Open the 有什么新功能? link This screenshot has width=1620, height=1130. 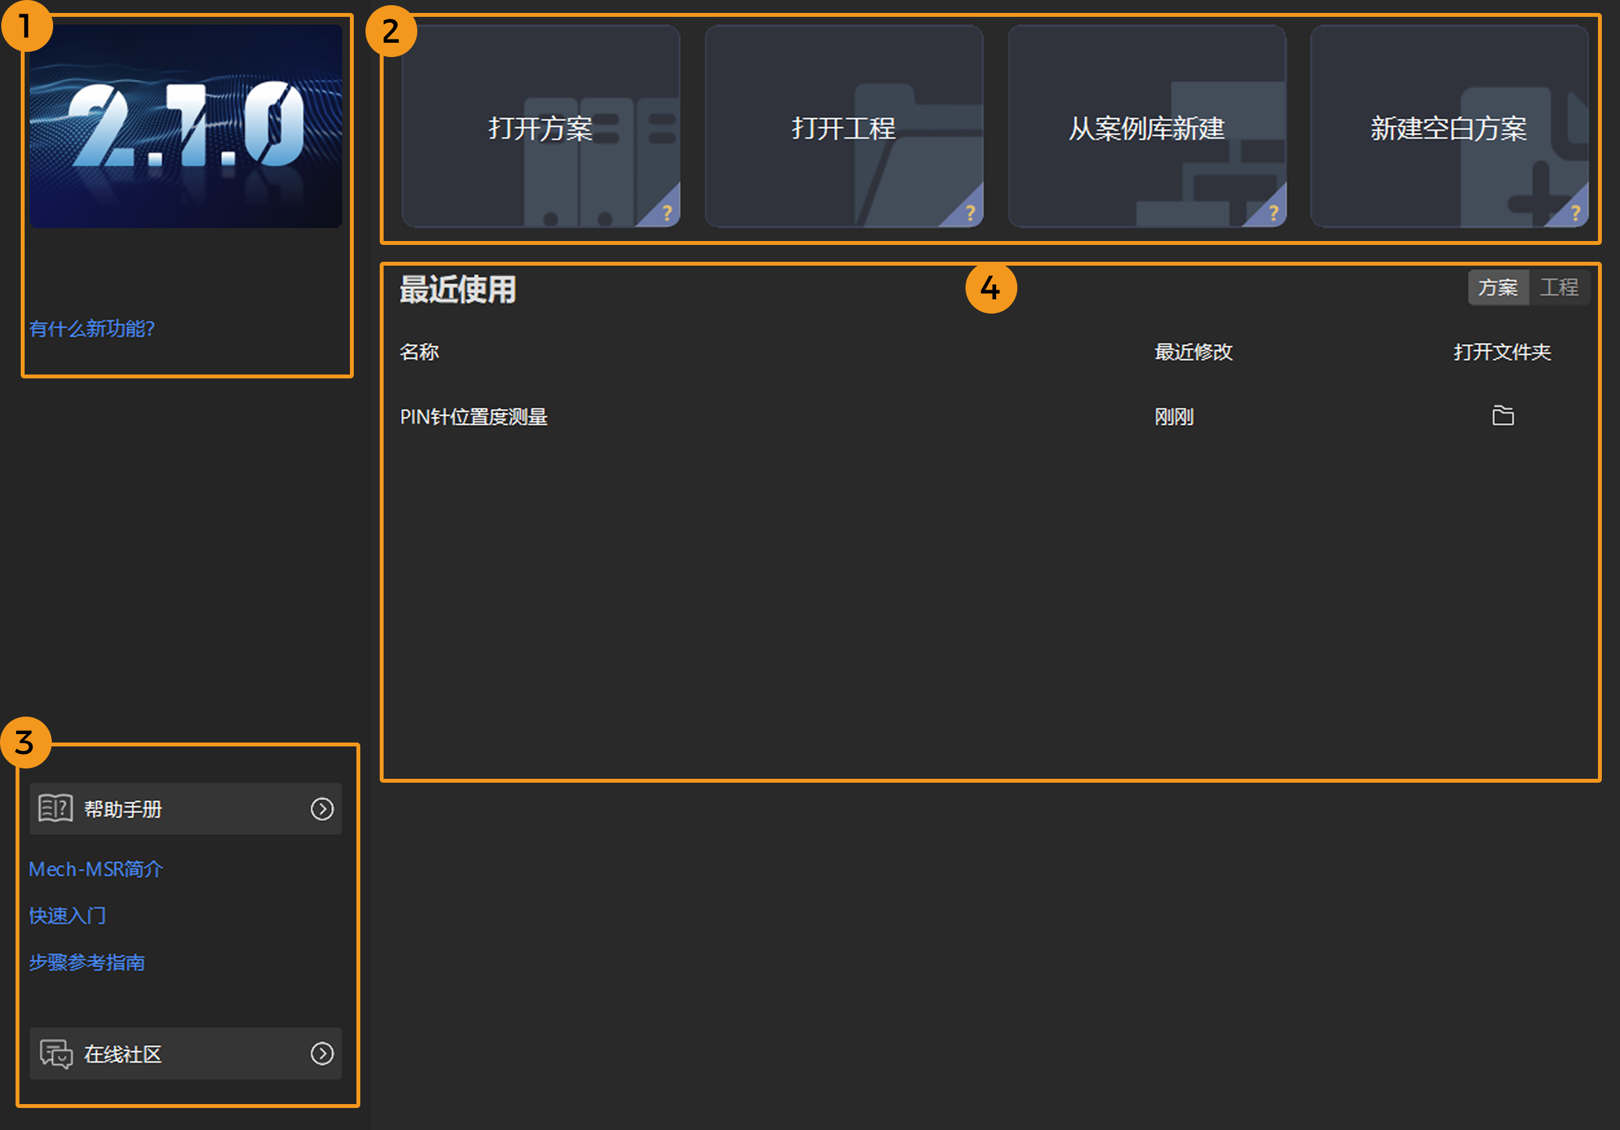(92, 328)
